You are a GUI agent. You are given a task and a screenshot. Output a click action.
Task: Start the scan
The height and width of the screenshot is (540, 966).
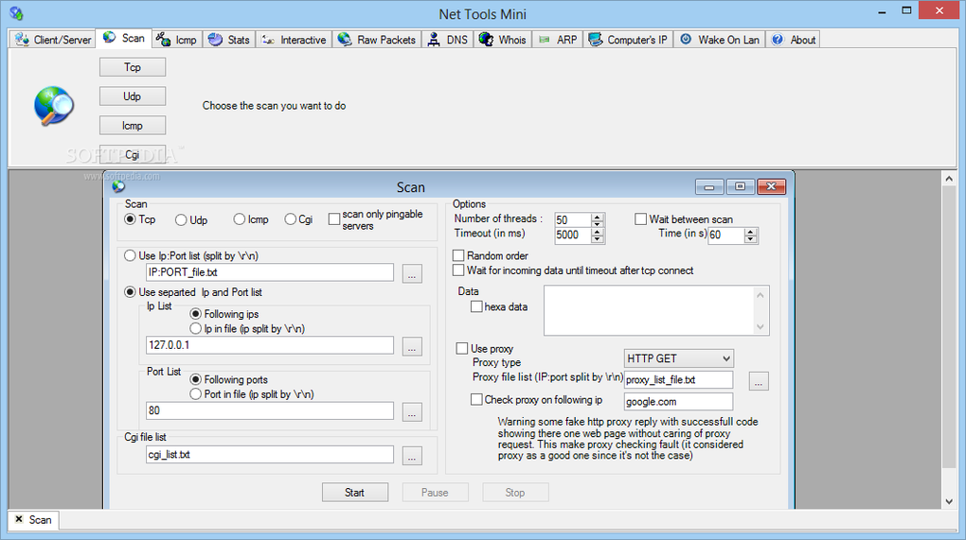coord(355,492)
